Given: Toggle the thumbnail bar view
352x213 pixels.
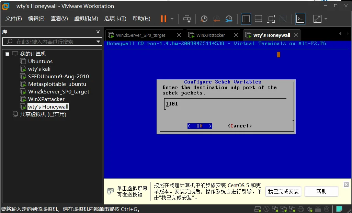Looking at the screenshot, I should [258, 19].
